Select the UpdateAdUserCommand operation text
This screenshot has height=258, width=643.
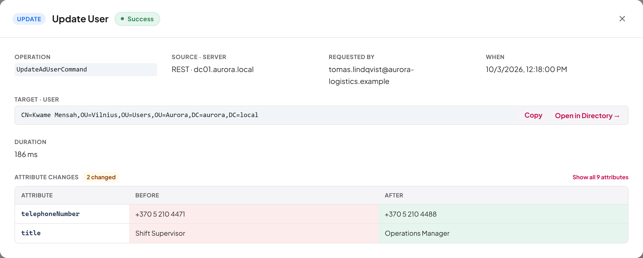[x=52, y=69]
